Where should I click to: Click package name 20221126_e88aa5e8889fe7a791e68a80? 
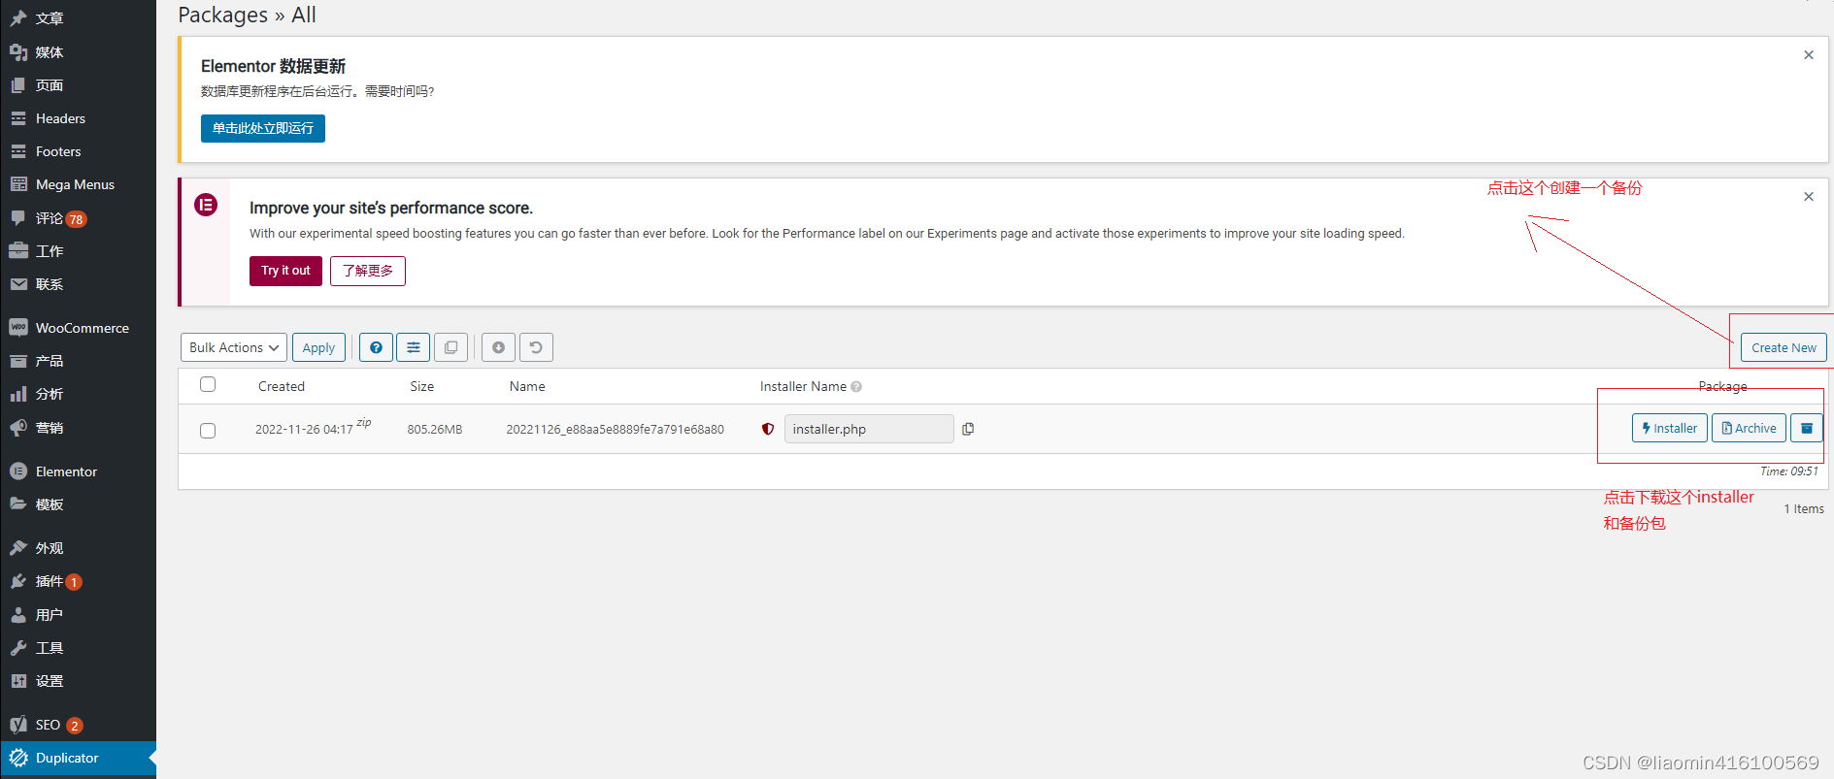point(615,429)
